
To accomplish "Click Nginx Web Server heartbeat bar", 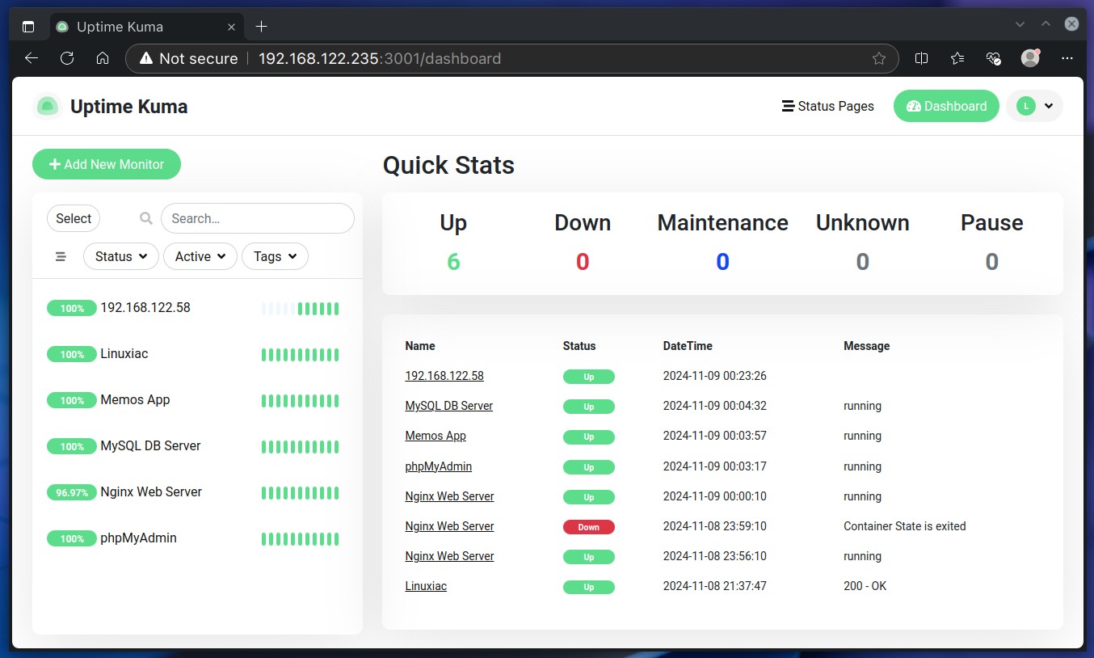I will click(x=300, y=492).
